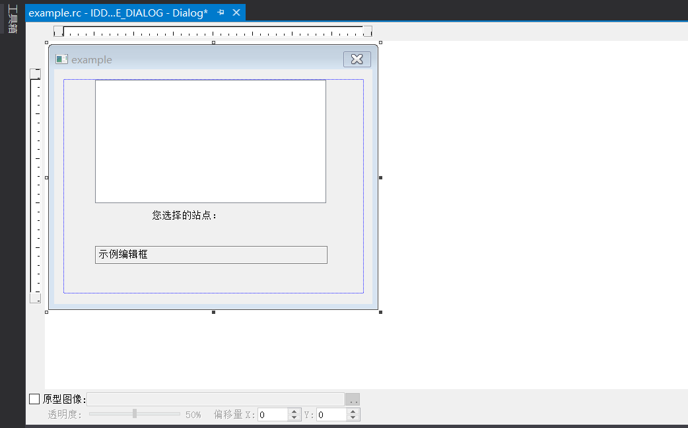Select the 您选择的站点 static text label

(184, 214)
